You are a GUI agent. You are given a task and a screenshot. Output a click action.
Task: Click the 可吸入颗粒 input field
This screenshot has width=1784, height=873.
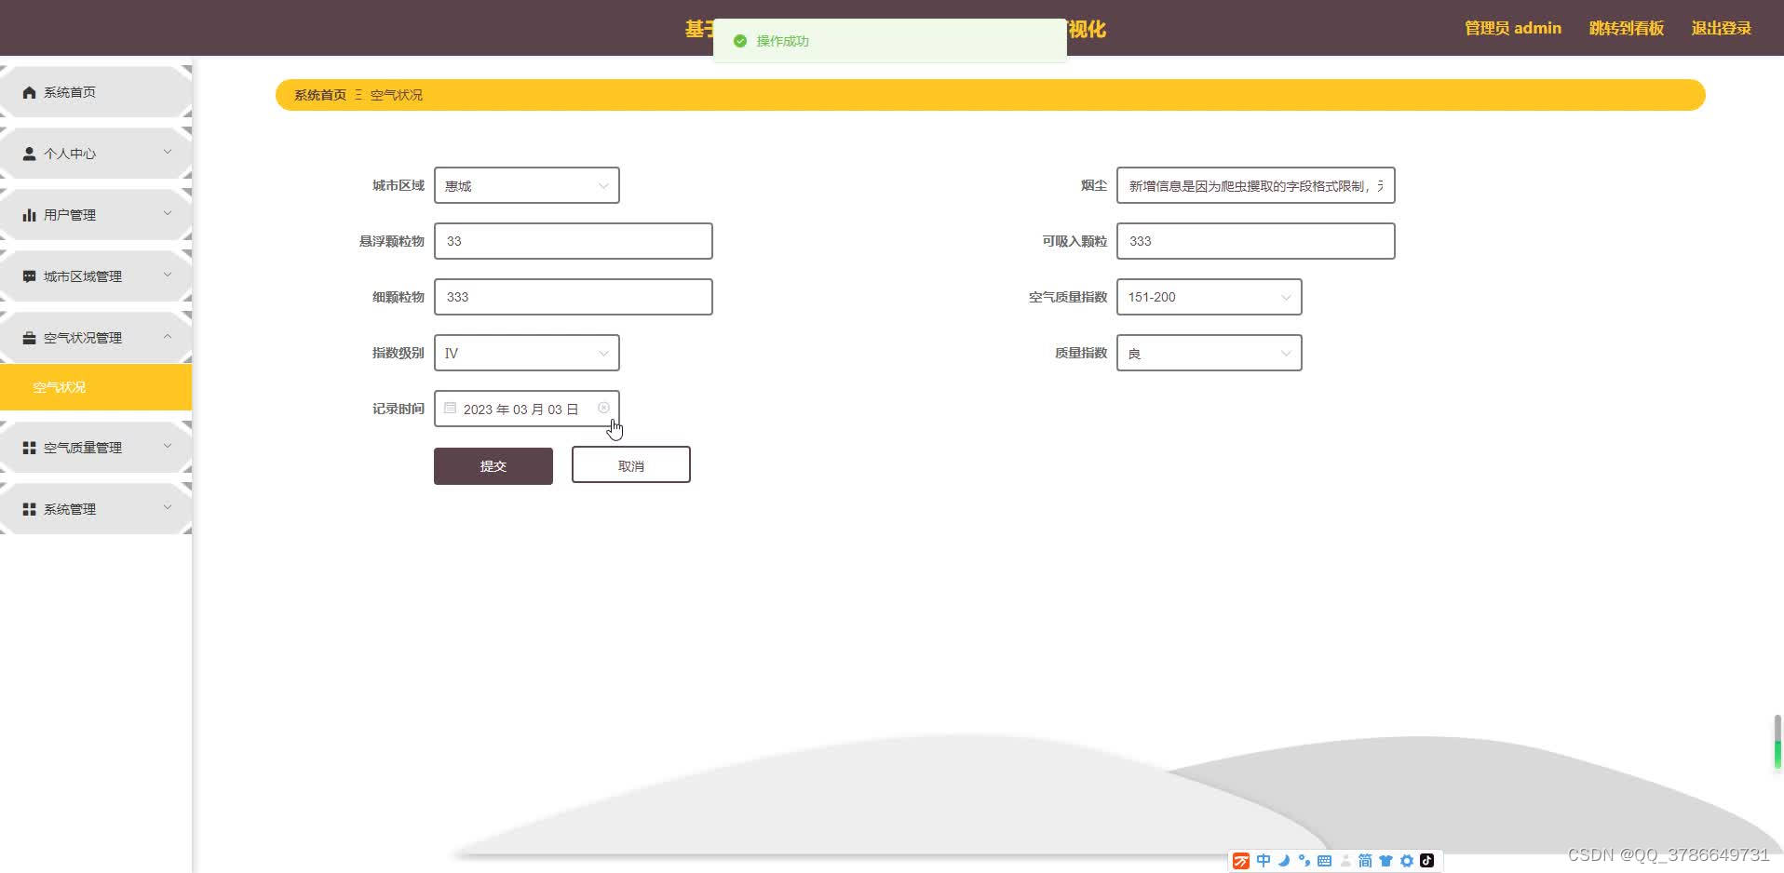[1256, 241]
